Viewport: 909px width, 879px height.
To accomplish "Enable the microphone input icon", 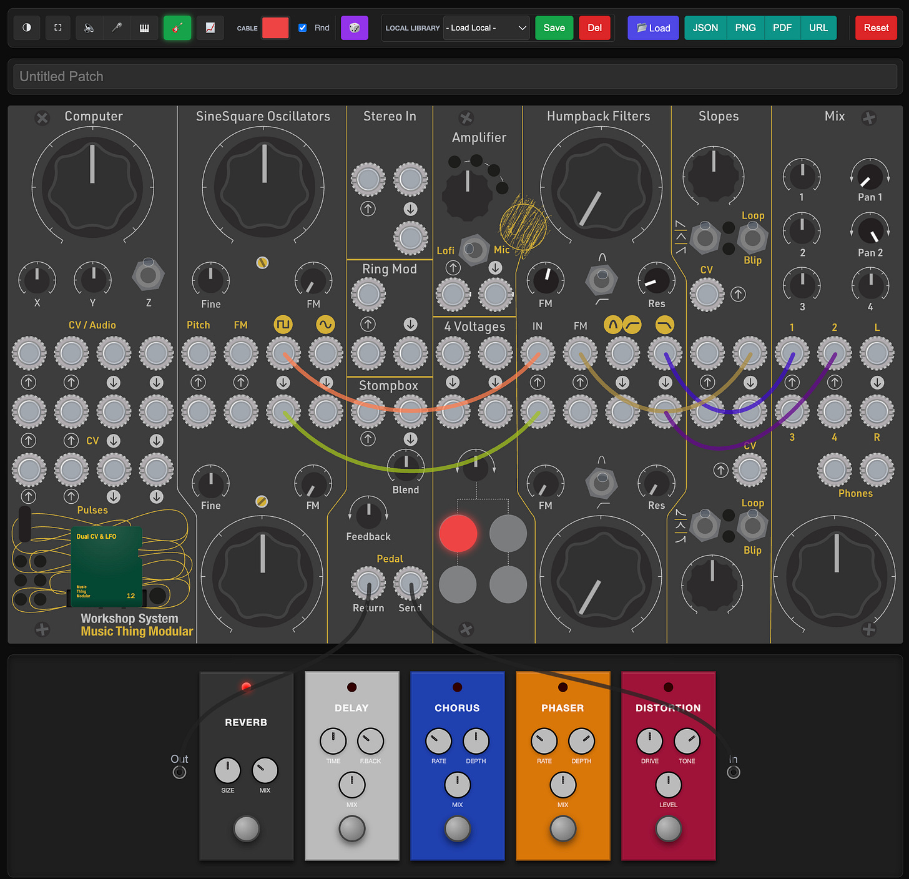I will coord(117,28).
